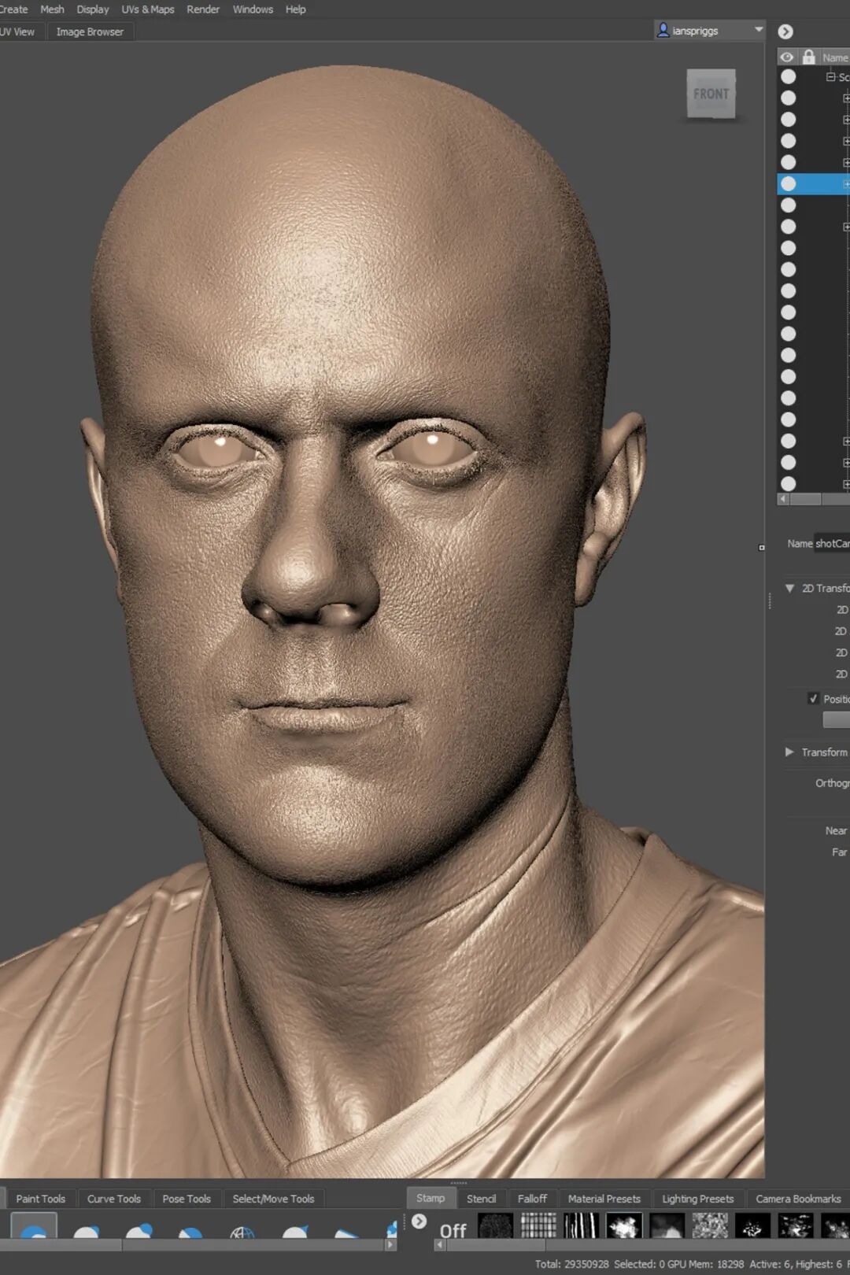This screenshot has width=850, height=1275.
Task: Select the Pose Tools tab
Action: coord(187,1199)
